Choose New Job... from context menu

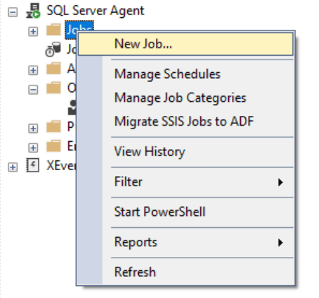[x=186, y=44]
